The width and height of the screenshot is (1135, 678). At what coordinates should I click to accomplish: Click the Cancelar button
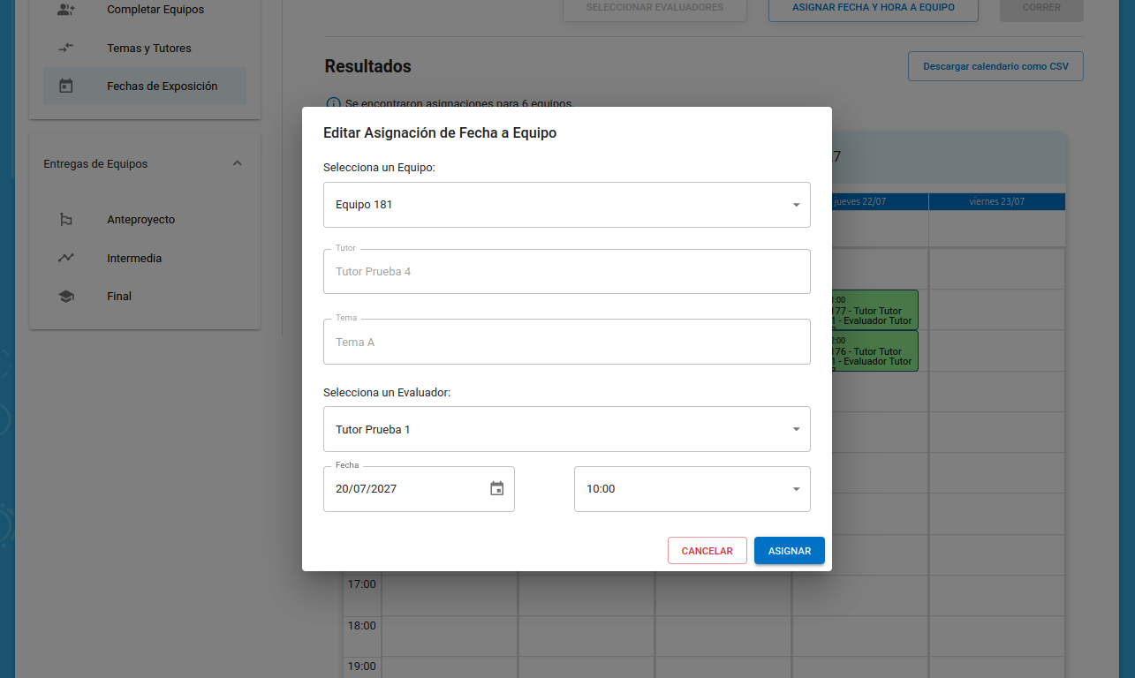tap(707, 551)
